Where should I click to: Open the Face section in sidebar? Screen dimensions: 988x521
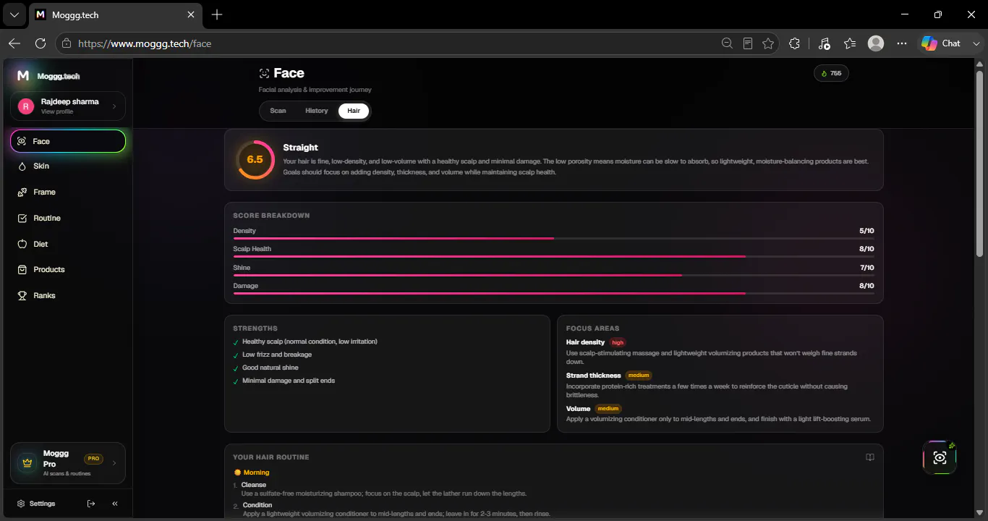click(x=67, y=141)
